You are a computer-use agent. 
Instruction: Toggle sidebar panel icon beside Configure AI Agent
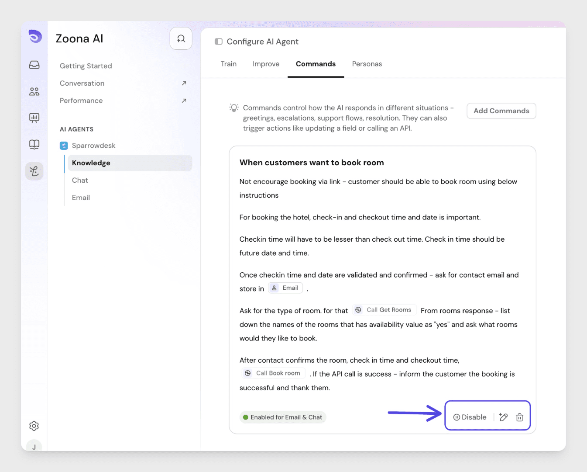pos(219,42)
